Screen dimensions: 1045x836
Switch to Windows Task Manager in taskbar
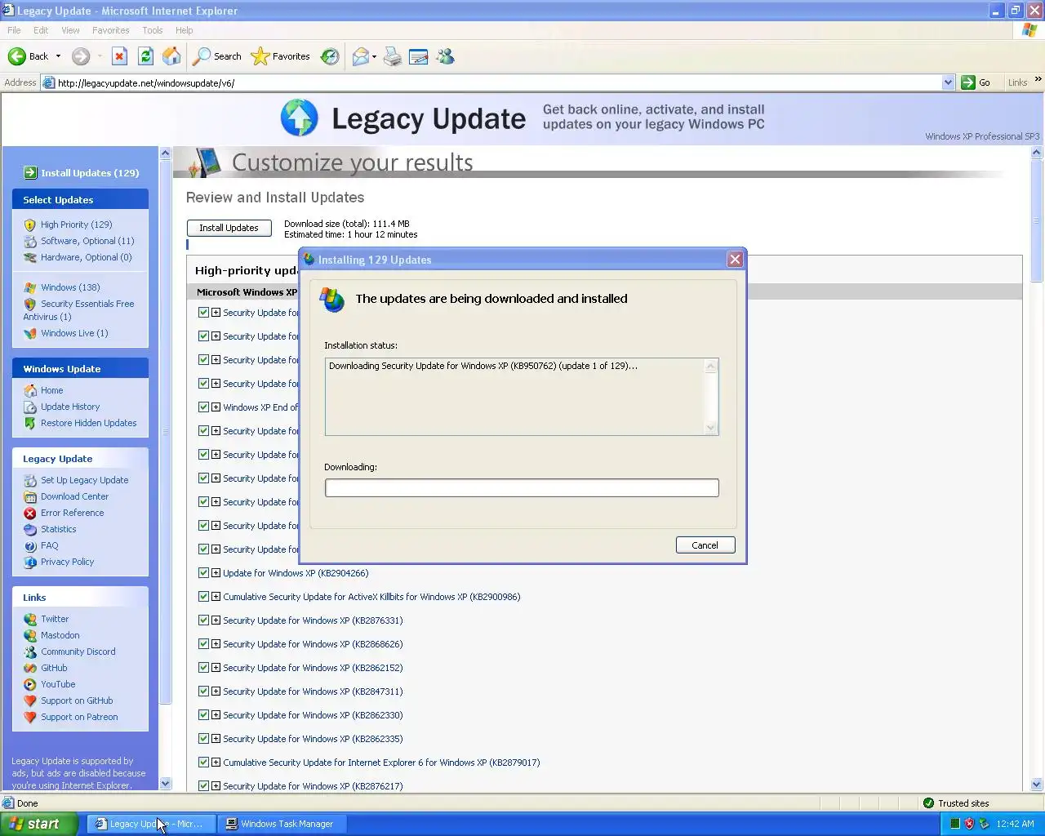point(280,824)
